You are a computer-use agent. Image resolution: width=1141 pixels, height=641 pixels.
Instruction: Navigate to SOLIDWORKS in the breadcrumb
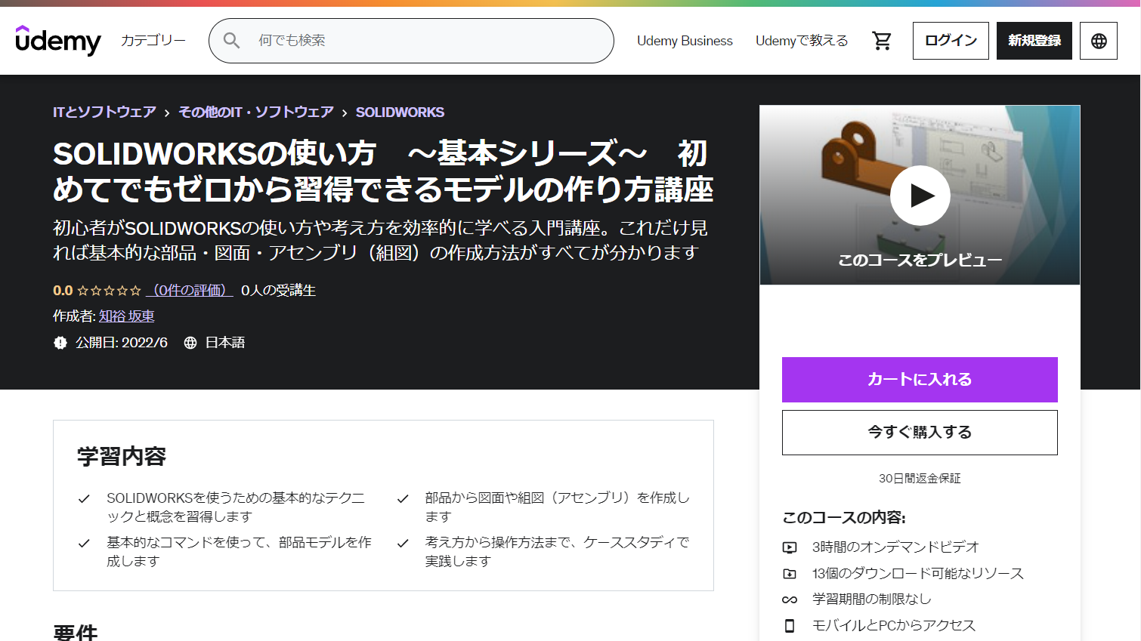(x=399, y=112)
